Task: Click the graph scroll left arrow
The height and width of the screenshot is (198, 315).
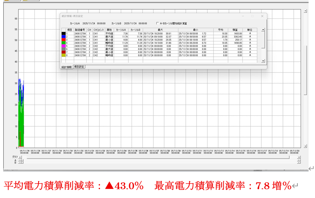Action: tap(20, 157)
